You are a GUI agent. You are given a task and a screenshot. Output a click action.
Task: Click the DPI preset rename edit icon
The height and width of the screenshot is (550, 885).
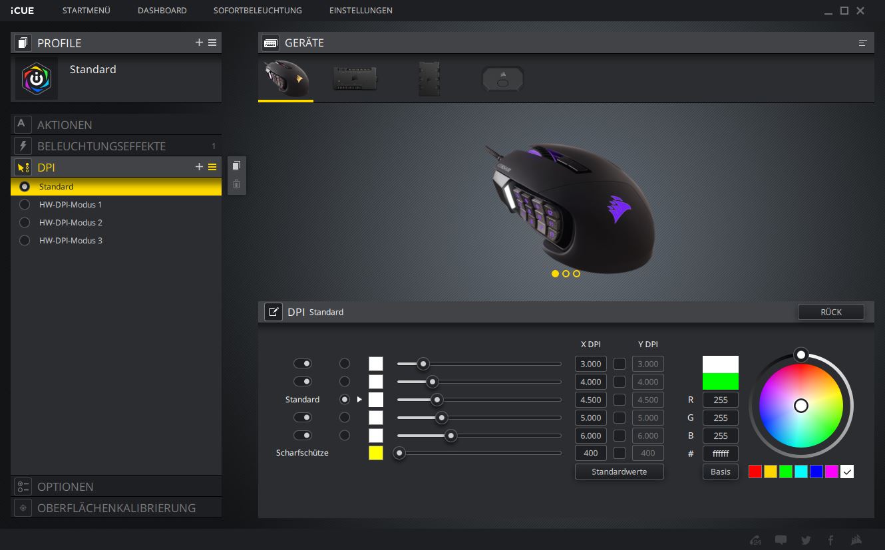(273, 312)
